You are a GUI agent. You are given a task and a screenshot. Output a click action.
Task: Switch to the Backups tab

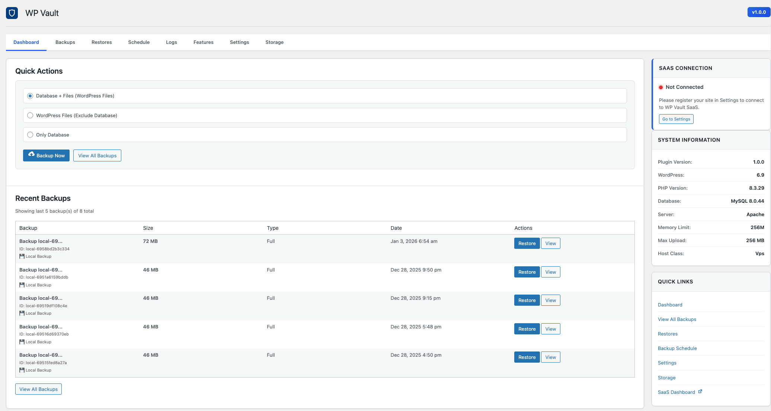(x=65, y=42)
